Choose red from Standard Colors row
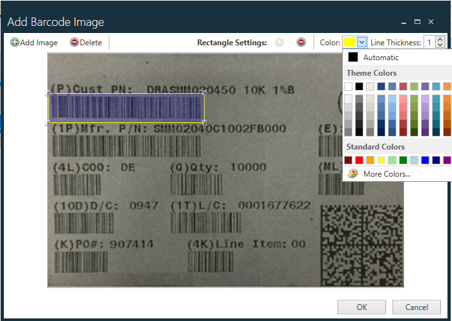The width and height of the screenshot is (452, 321). coord(360,160)
